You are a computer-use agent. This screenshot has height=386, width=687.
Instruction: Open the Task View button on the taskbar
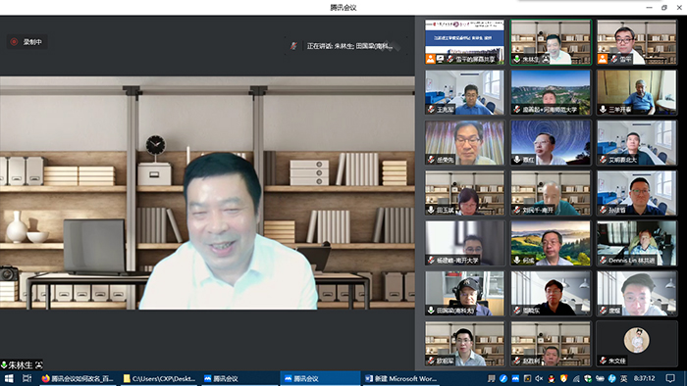pos(27,378)
